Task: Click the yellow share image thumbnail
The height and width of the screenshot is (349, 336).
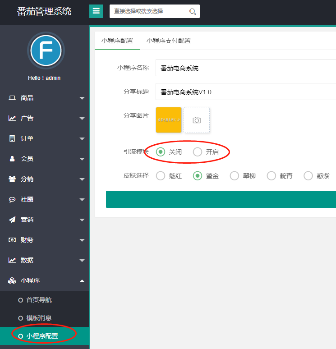Action: 169,120
